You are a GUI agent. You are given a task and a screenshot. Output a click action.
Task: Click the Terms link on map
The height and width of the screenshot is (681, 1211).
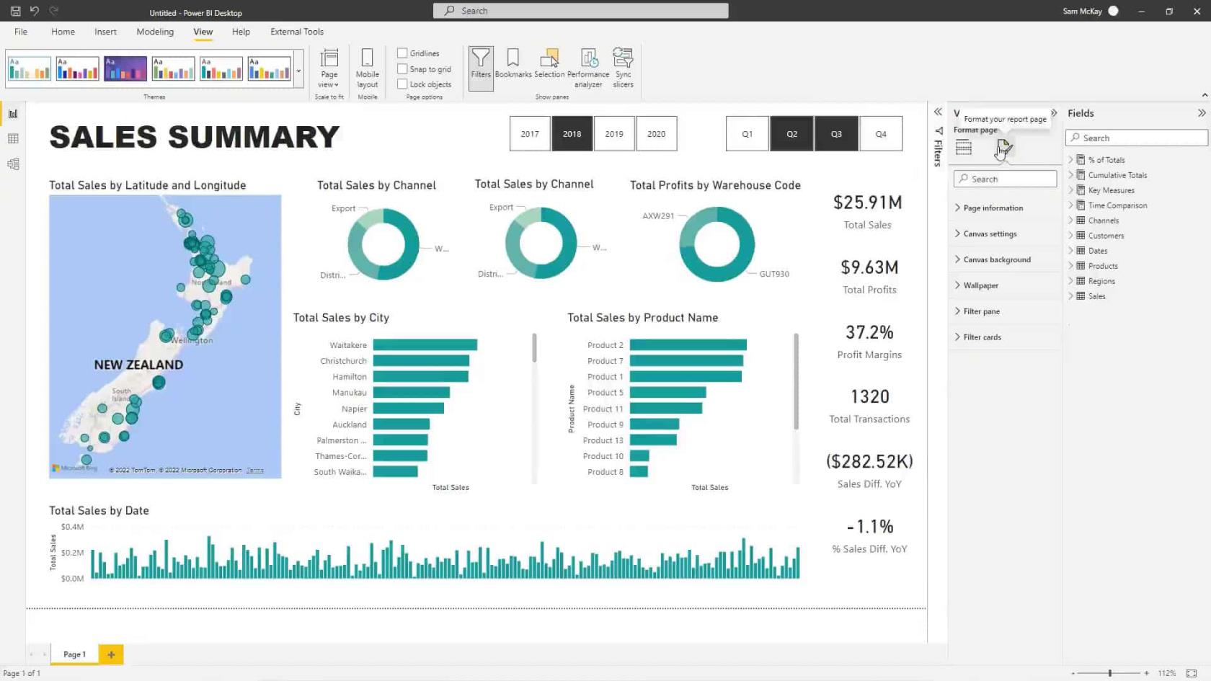click(254, 471)
